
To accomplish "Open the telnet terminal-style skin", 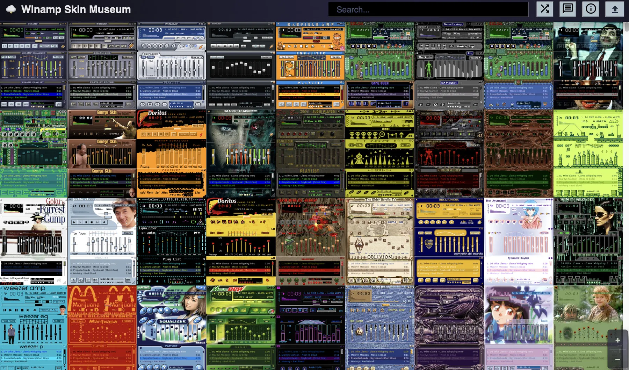I will (172, 241).
